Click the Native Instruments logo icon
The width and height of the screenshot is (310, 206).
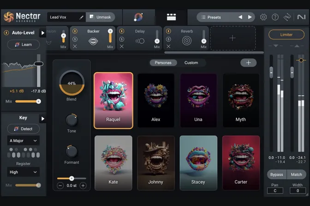pyautogui.click(x=301, y=17)
